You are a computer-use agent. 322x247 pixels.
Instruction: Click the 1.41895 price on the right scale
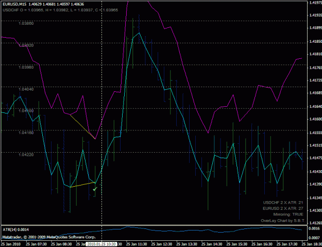tap(315, 28)
